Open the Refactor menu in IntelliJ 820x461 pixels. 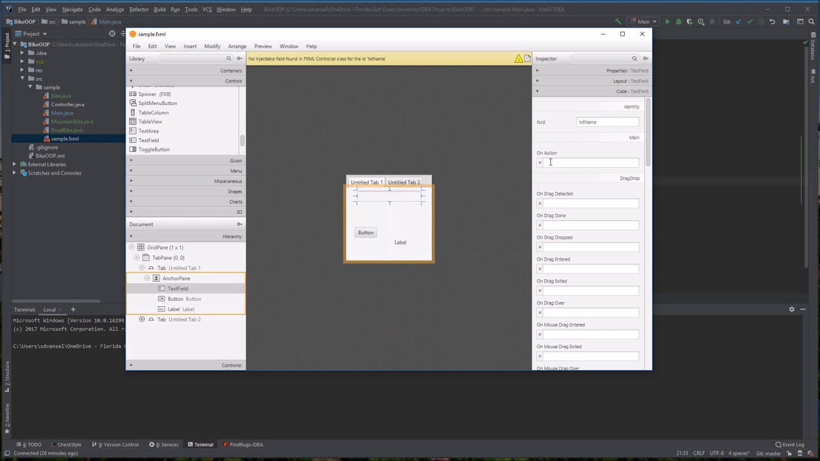[139, 10]
